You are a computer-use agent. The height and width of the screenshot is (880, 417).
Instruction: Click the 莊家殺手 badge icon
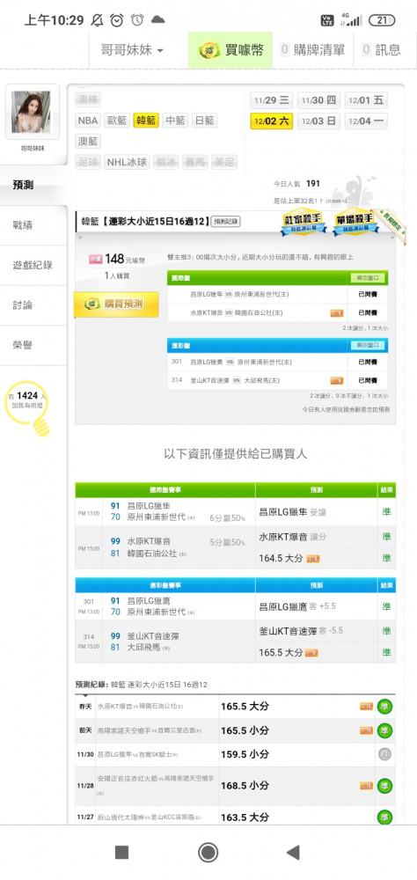(x=304, y=224)
